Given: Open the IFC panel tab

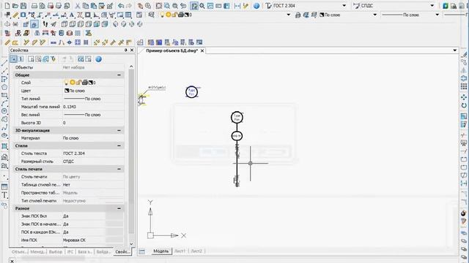Looking at the screenshot, I should coord(70,252).
